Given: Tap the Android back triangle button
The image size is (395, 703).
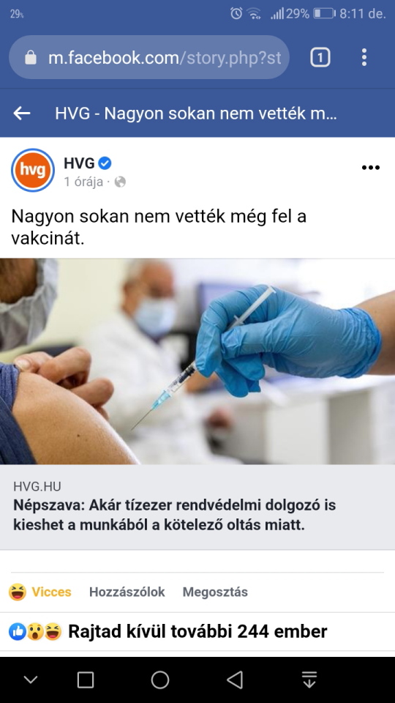Looking at the screenshot, I should (x=235, y=680).
